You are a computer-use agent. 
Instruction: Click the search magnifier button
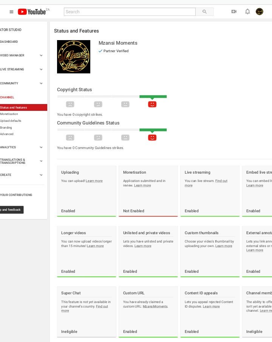coord(204,12)
